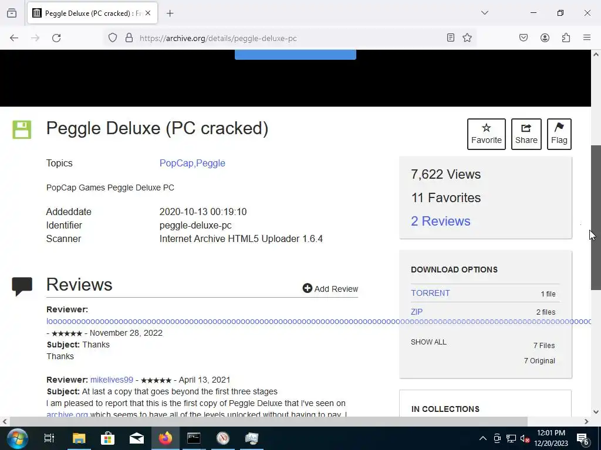Open the long 'looooo' reviewer name link
Image resolution: width=601 pixels, height=450 pixels.
click(x=319, y=322)
